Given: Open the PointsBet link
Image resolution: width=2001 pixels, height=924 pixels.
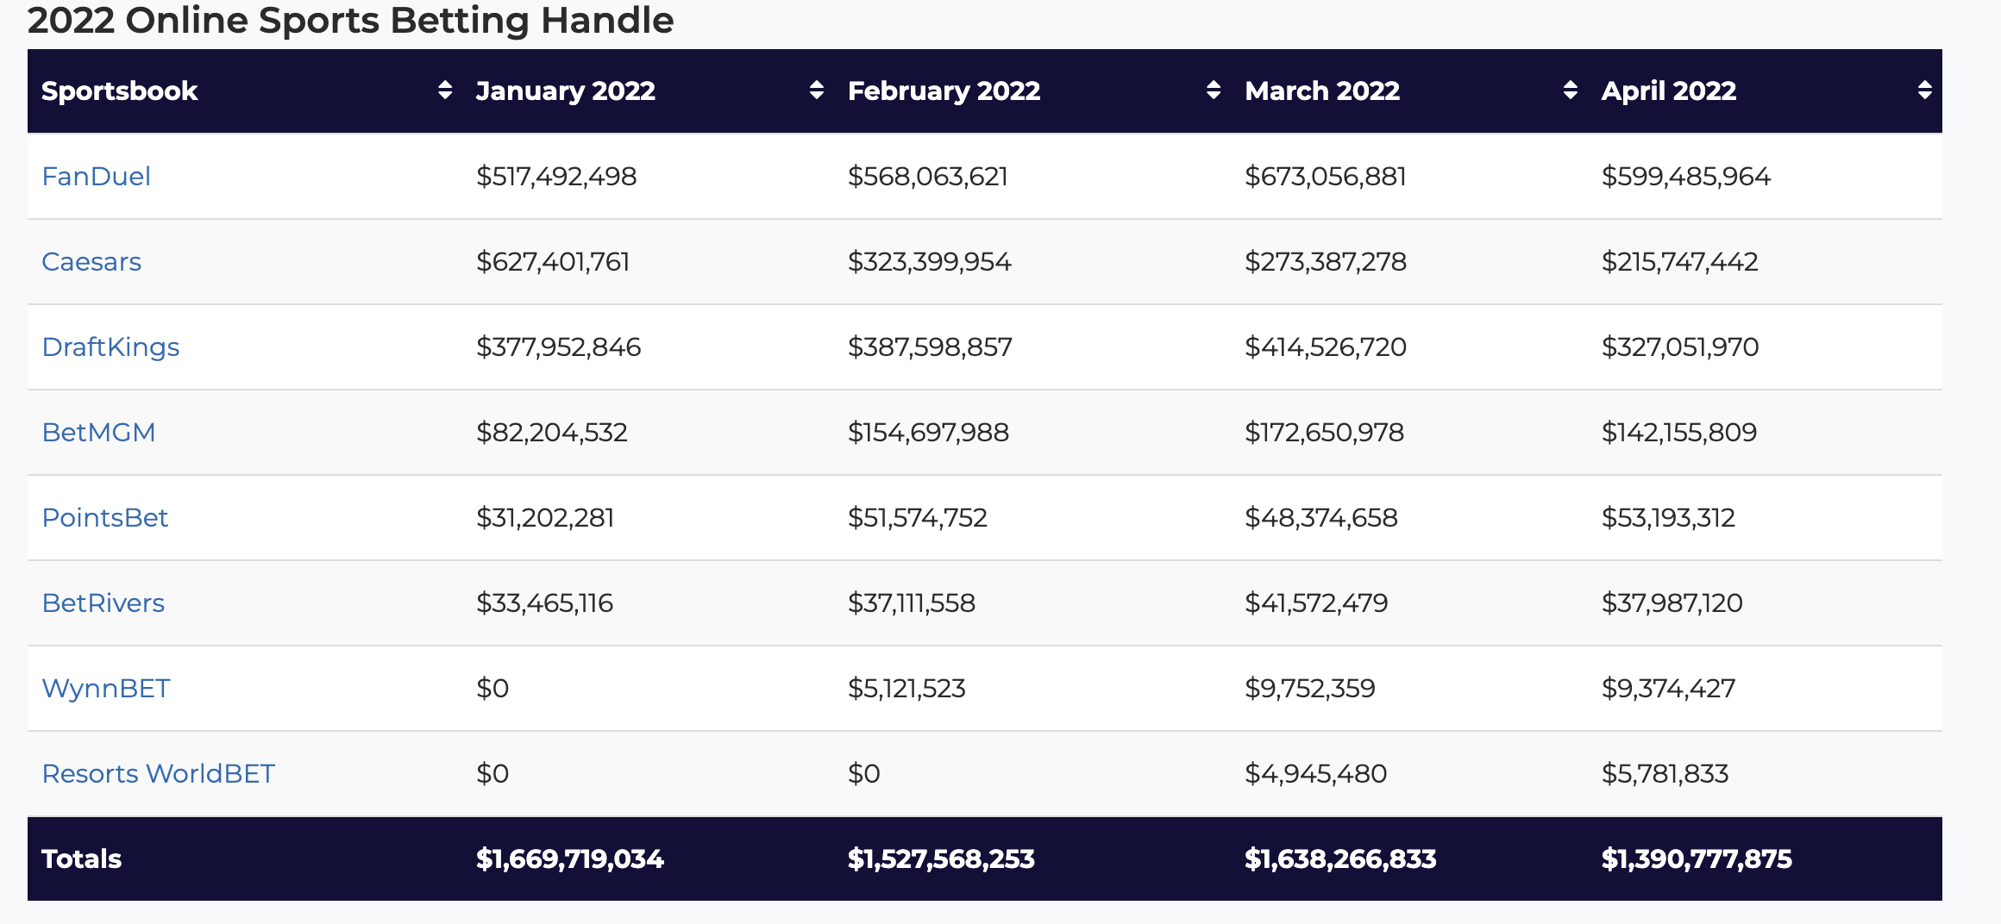Looking at the screenshot, I should pyautogui.click(x=105, y=518).
